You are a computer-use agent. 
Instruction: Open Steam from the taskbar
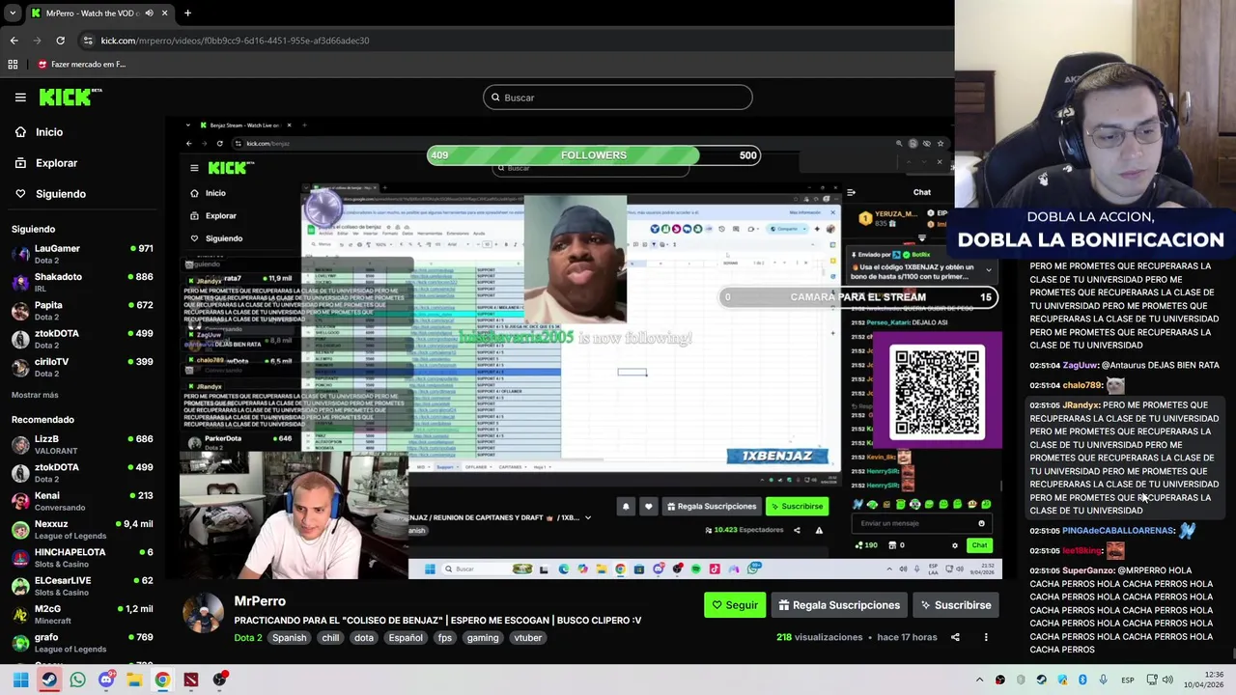[49, 680]
